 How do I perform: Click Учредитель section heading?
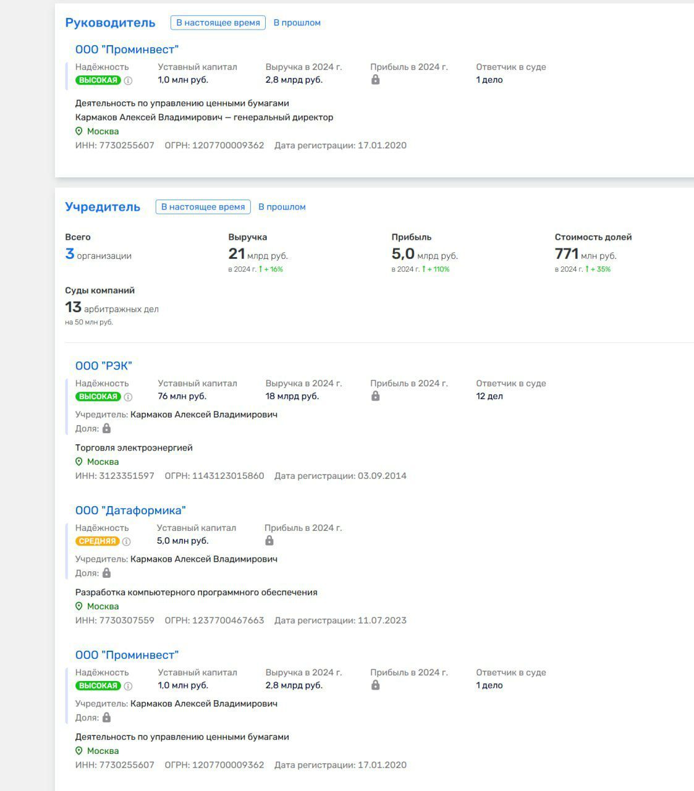click(x=103, y=207)
